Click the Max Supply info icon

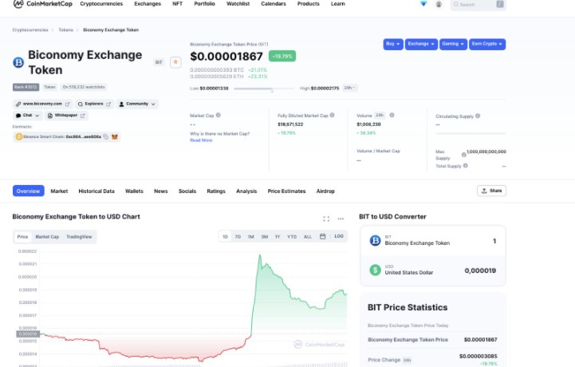(464, 155)
